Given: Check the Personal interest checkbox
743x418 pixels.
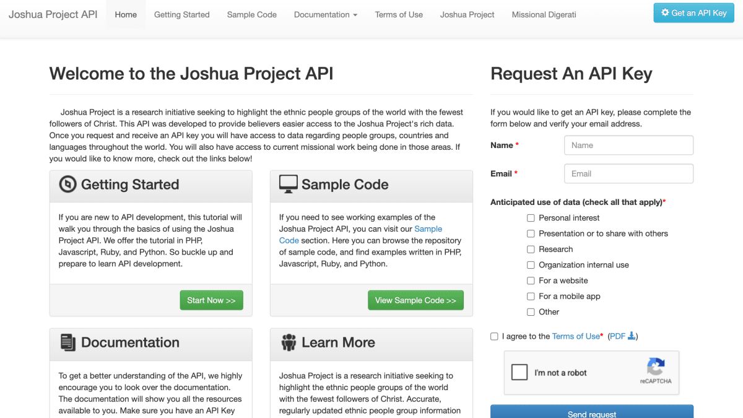Looking at the screenshot, I should pos(531,218).
